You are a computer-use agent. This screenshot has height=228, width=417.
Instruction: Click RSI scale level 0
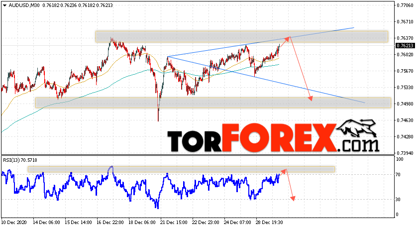pyautogui.click(x=397, y=215)
